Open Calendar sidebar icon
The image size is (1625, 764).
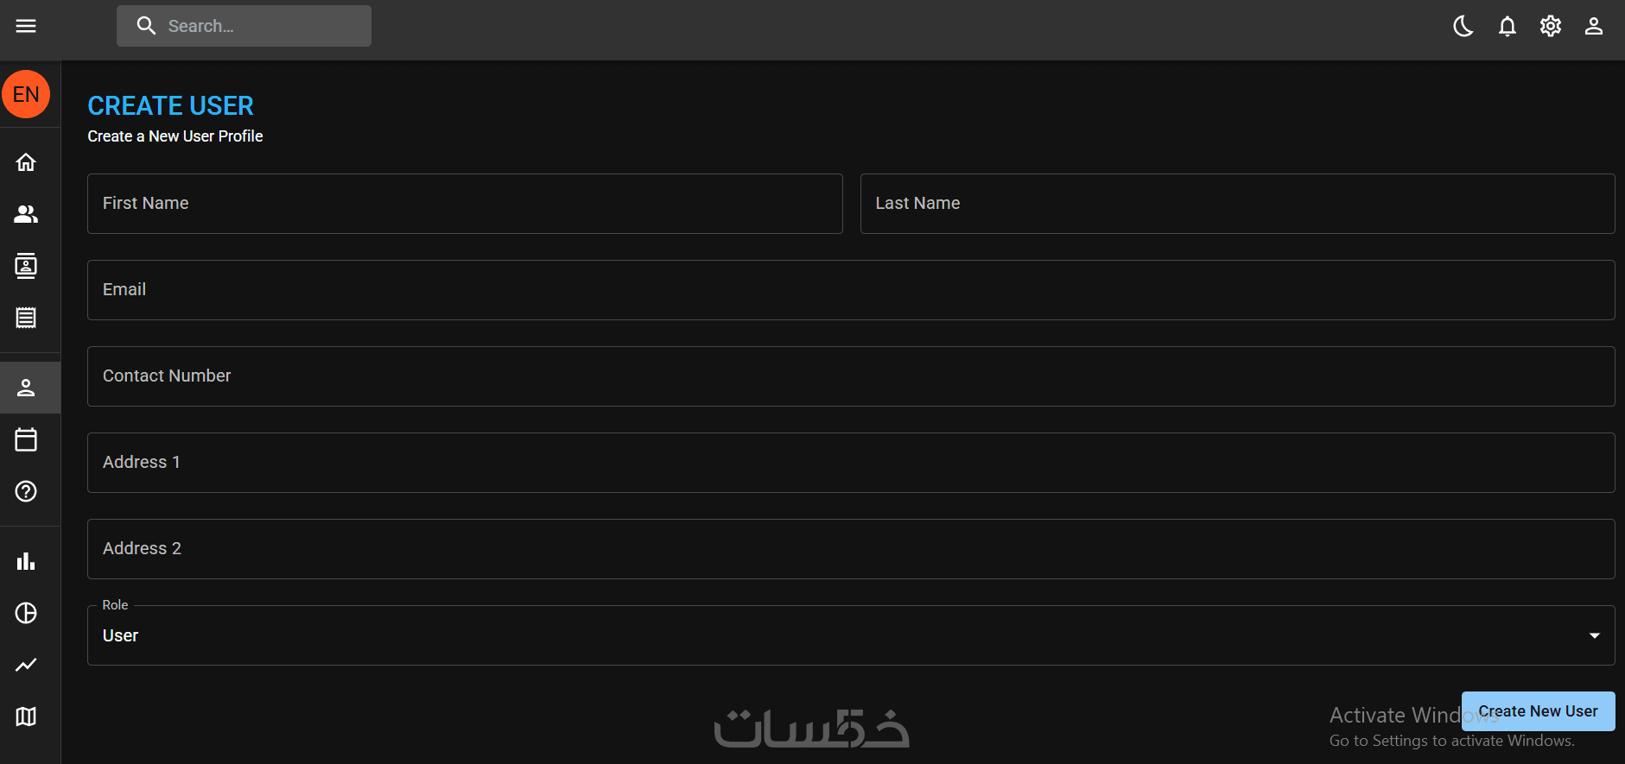(26, 439)
